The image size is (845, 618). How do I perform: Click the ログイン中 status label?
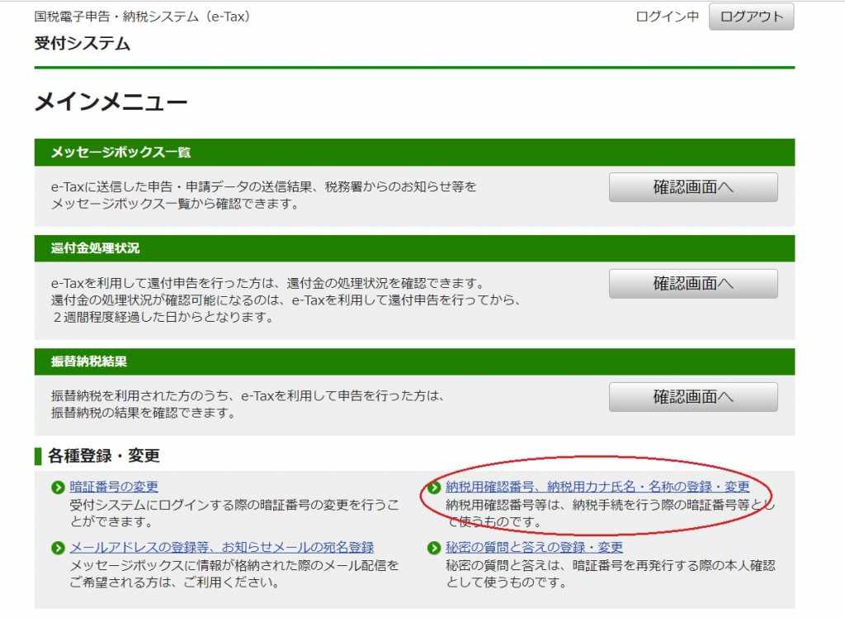click(x=667, y=17)
